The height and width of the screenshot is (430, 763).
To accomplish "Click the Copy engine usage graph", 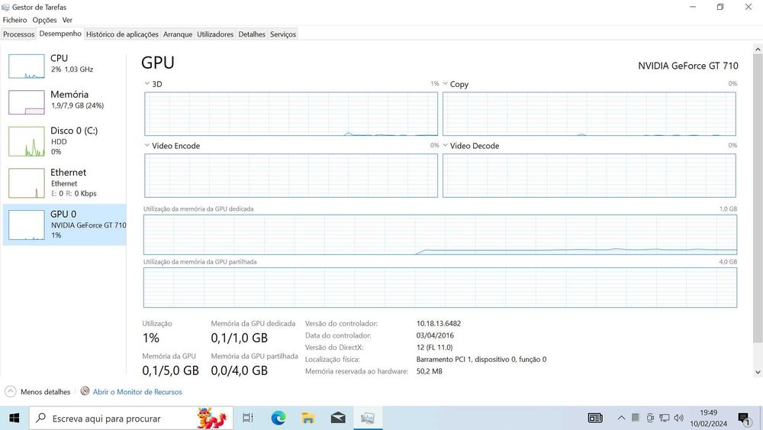I will (x=589, y=114).
